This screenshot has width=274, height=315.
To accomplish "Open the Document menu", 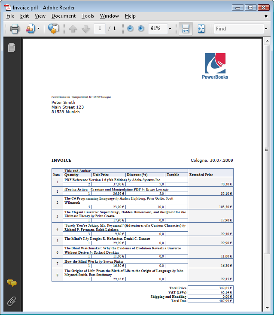I will tap(63, 16).
